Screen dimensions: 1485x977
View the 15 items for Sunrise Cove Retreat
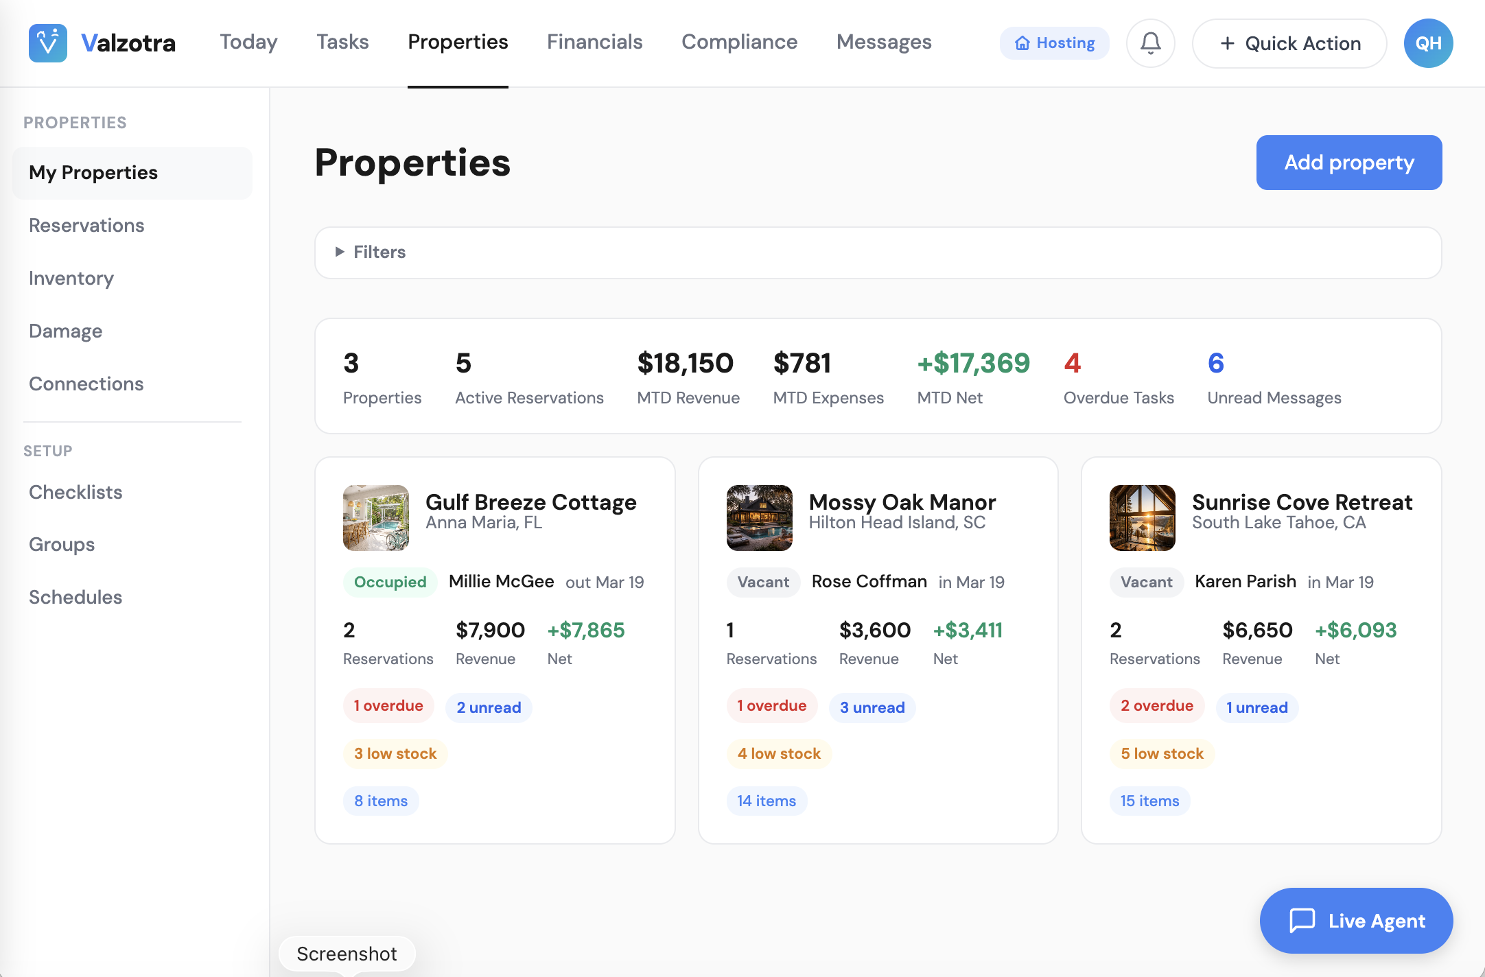(1149, 801)
